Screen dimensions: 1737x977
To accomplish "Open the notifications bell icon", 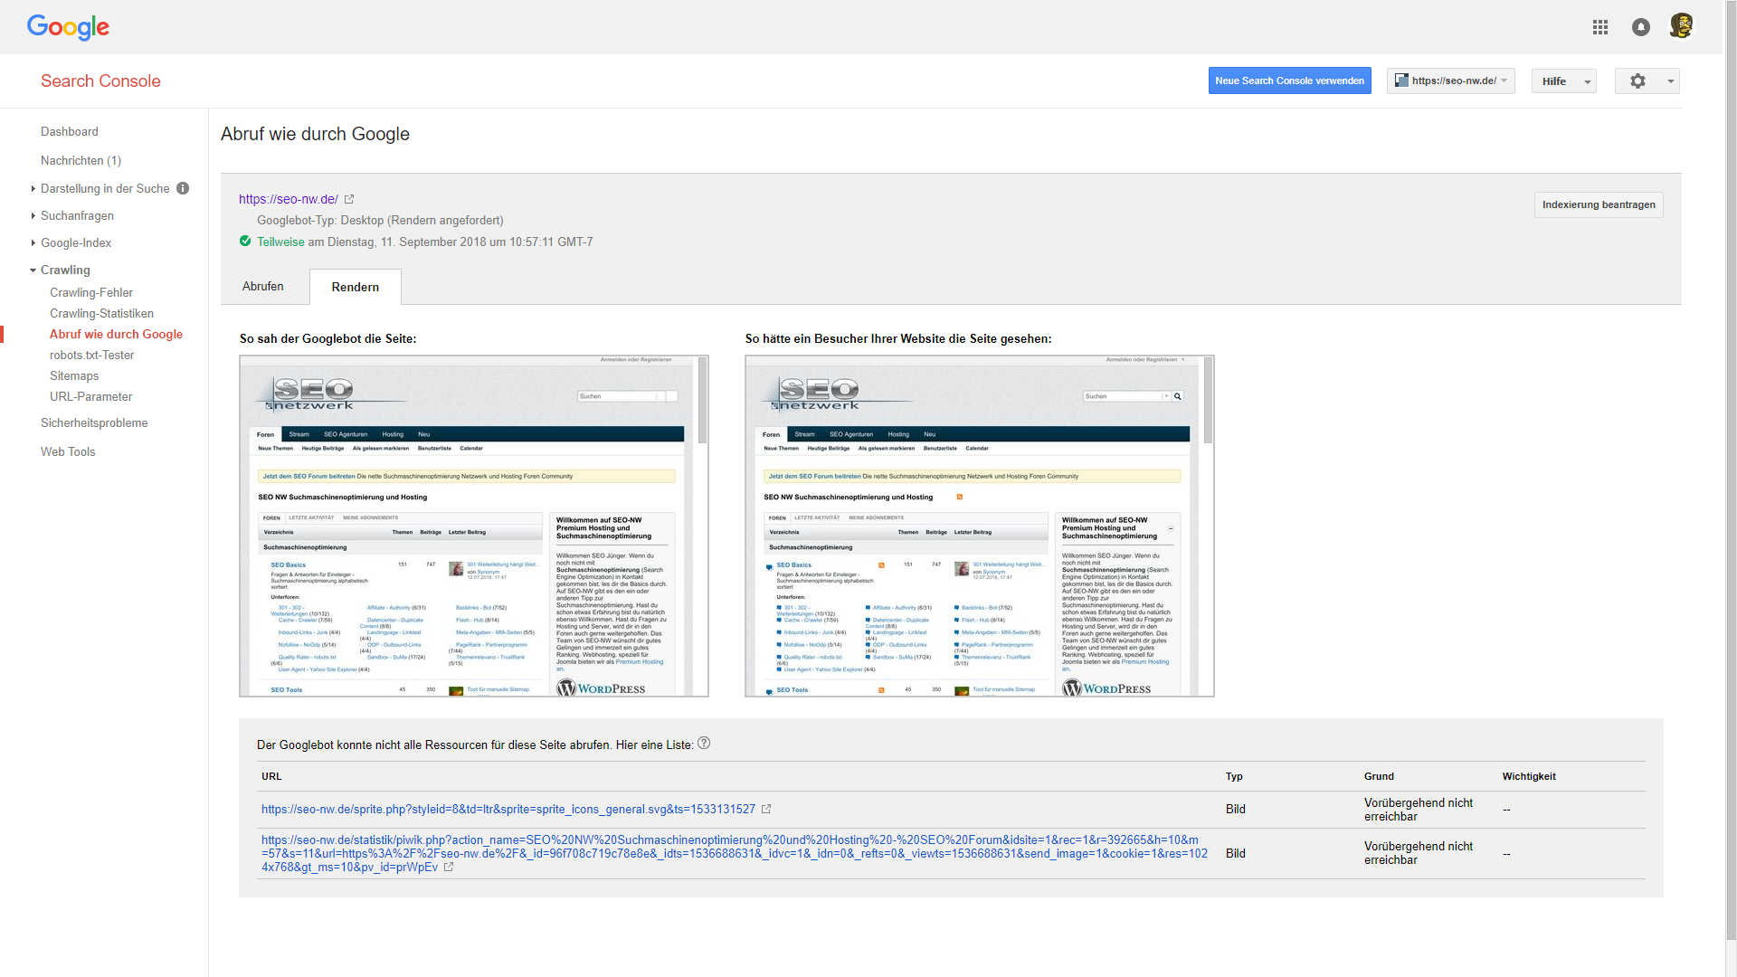I will coord(1641,27).
